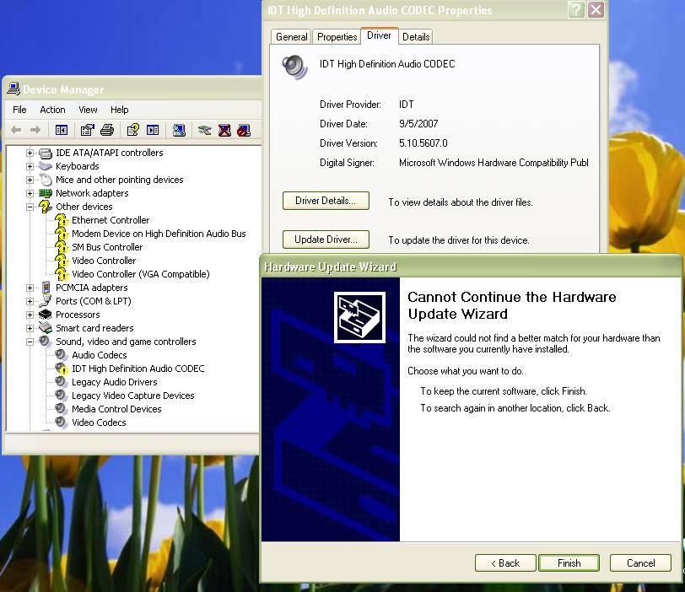This screenshot has height=592, width=685.
Task: Click the Scan for hardware changes icon
Action: click(179, 130)
